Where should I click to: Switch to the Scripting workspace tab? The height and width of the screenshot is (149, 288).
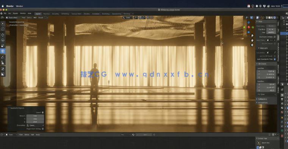tap(127, 14)
